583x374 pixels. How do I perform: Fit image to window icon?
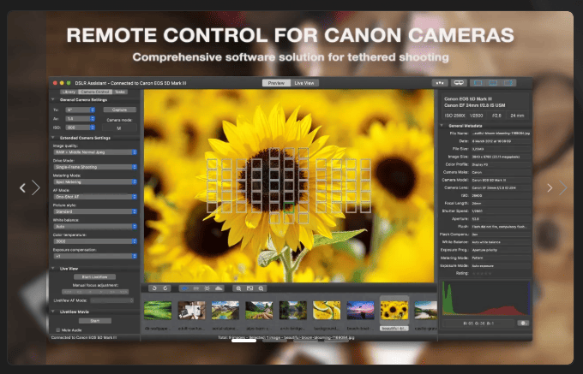249,288
